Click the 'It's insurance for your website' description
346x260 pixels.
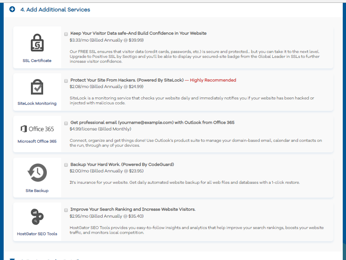point(185,183)
